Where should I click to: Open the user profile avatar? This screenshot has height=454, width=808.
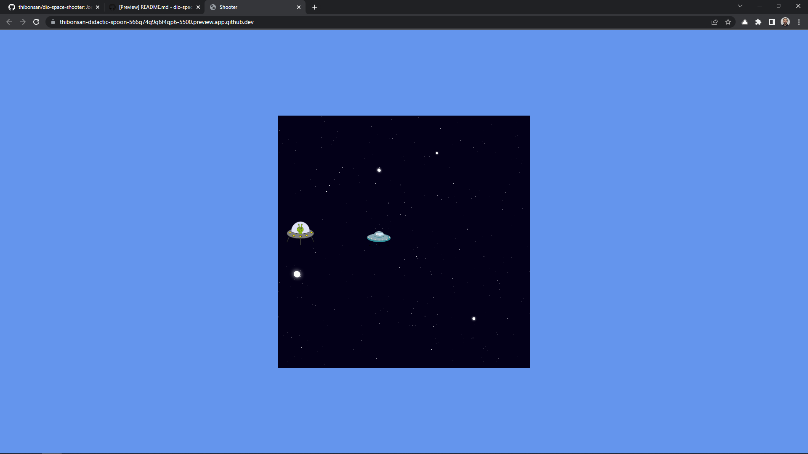(785, 22)
